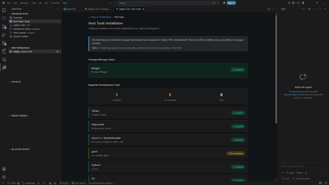Open the Selection menu
This screenshot has width=329, height=185.
point(24,3)
